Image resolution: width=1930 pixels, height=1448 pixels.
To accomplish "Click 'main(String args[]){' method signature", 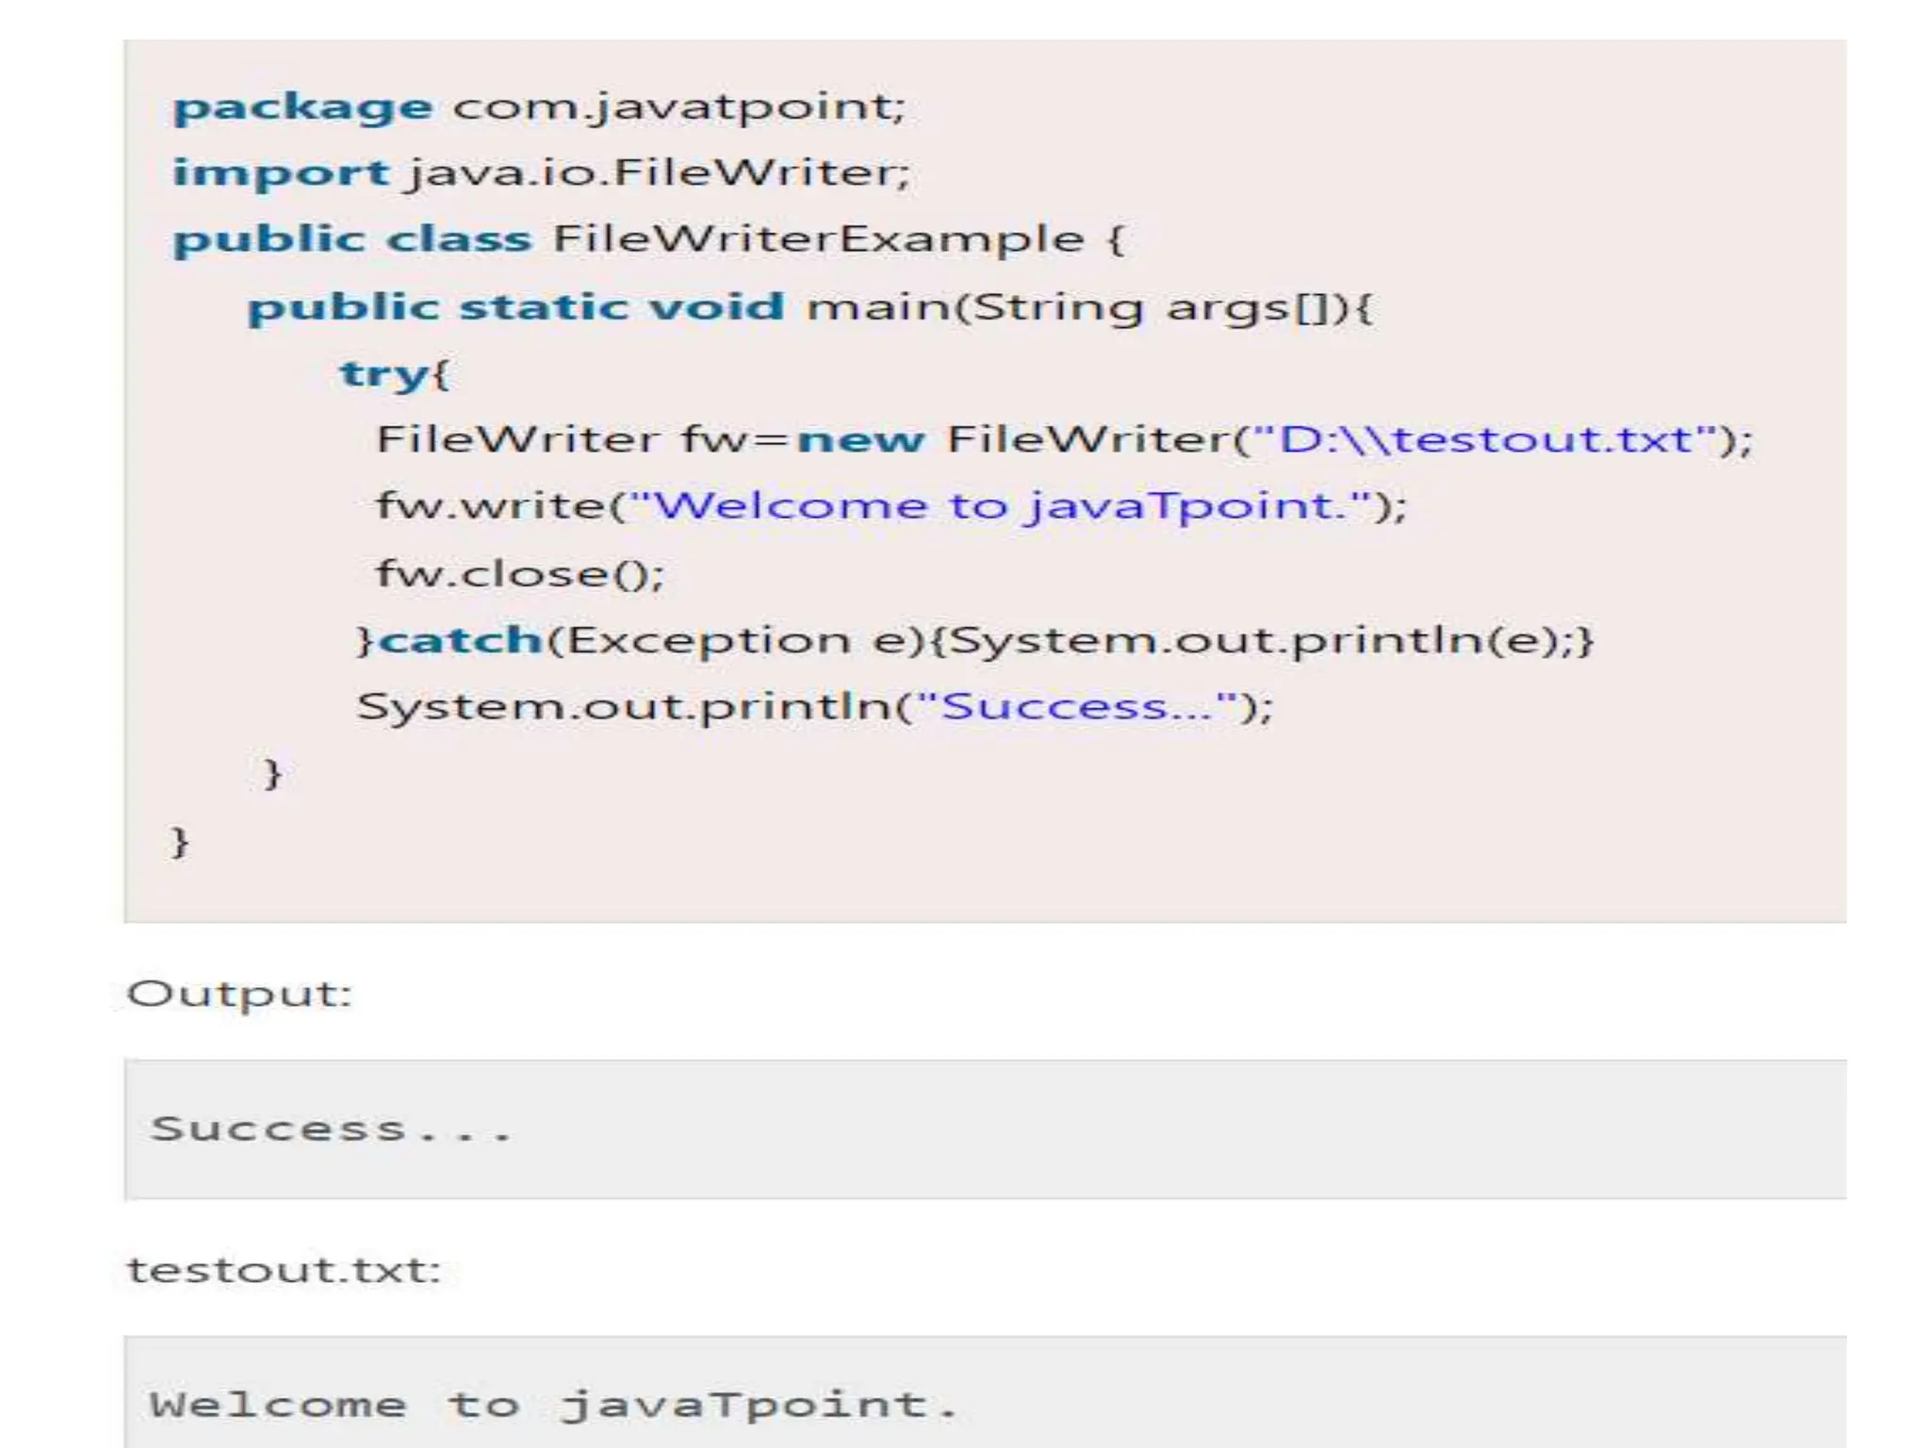I will [1088, 307].
